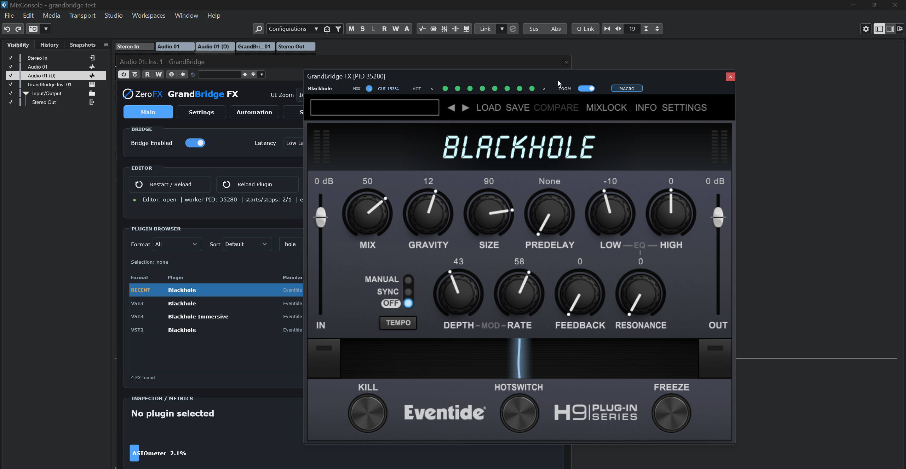
Task: Click the Redo arrow in MixConsole toolbar
Action: tap(18, 29)
